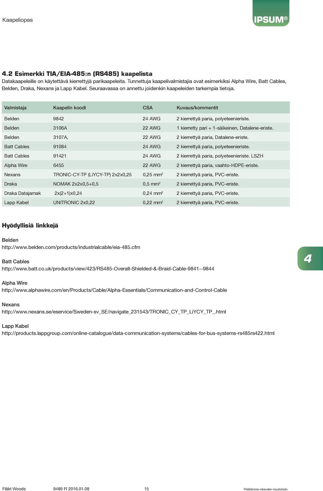Click the 'Hyödyllisiä linkkejä' heading

coord(30,226)
